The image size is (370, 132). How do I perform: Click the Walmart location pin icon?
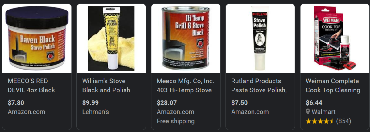[x=308, y=112]
